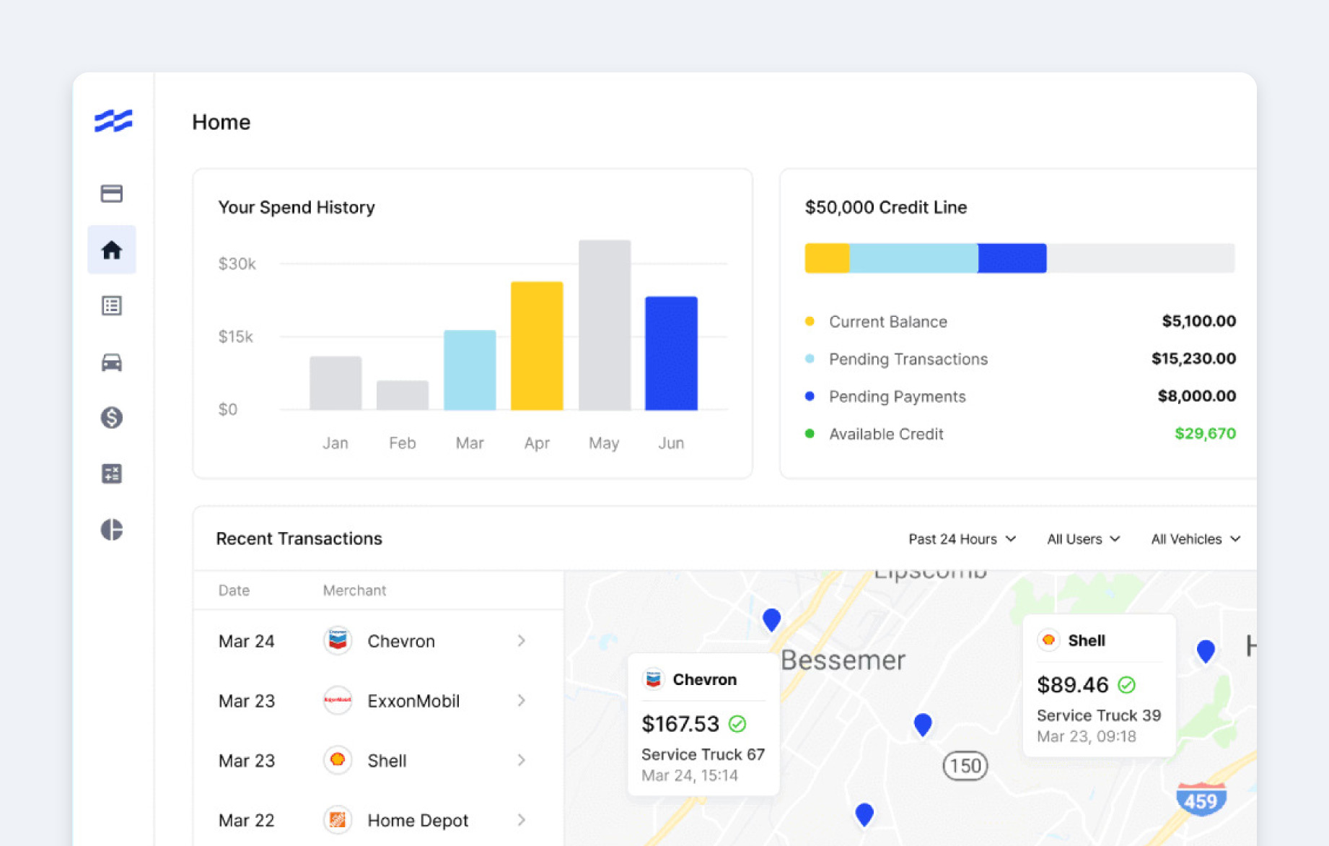
Task: Click the green checkmark on Chevron's $167.53 charge
Action: click(737, 723)
